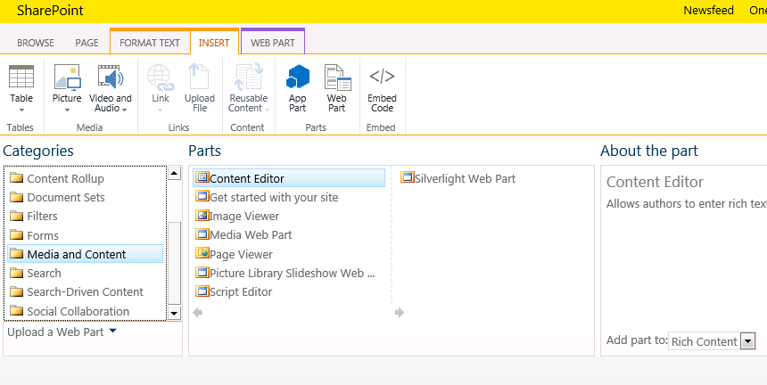The width and height of the screenshot is (767, 385).
Task: Click the Video and Audio icon
Action: 110,78
